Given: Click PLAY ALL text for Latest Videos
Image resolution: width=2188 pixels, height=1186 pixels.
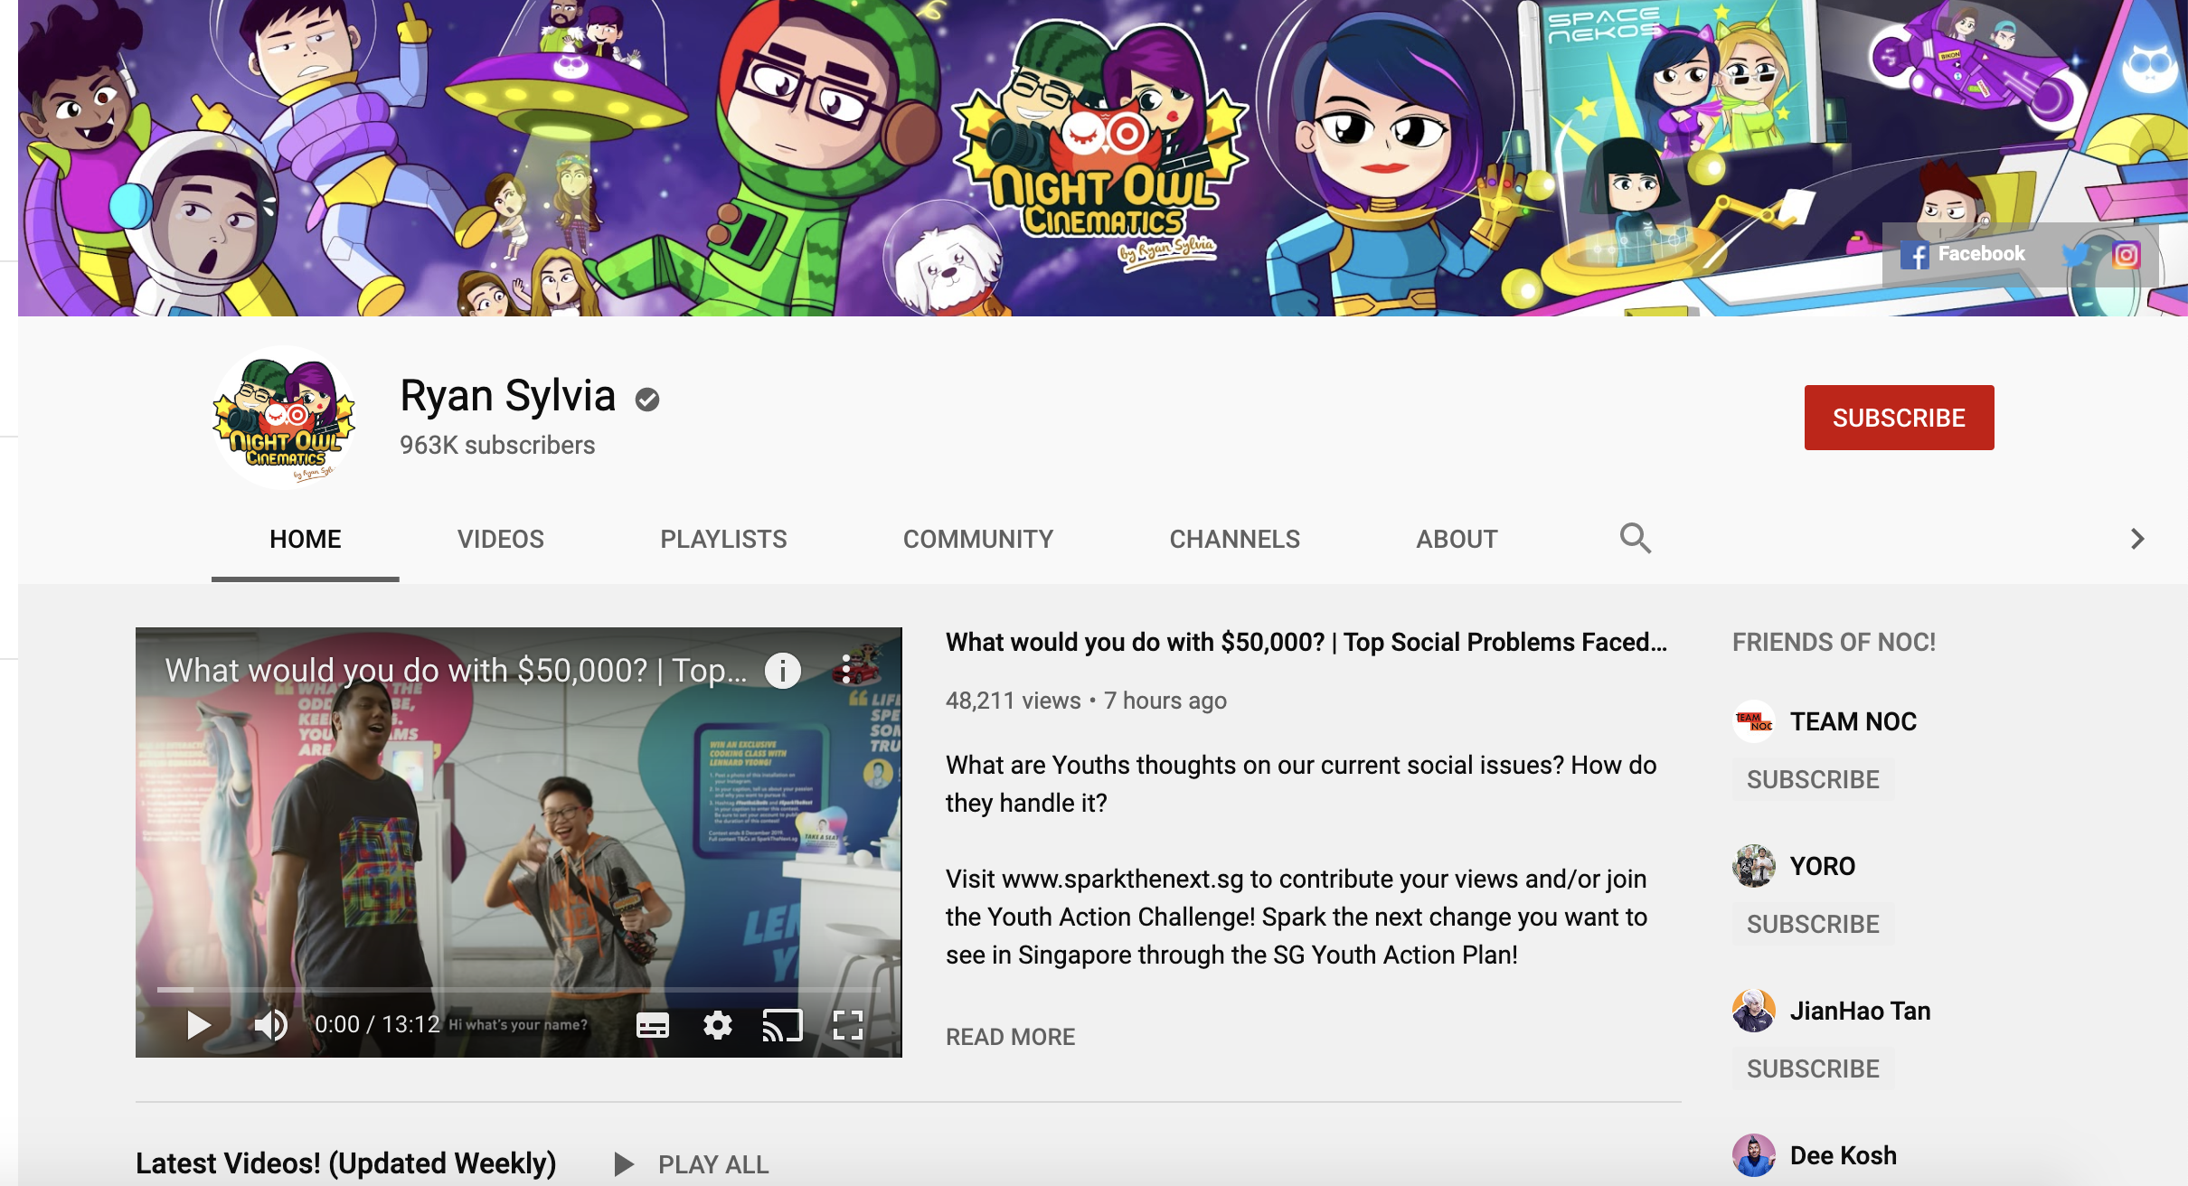Looking at the screenshot, I should [x=713, y=1164].
